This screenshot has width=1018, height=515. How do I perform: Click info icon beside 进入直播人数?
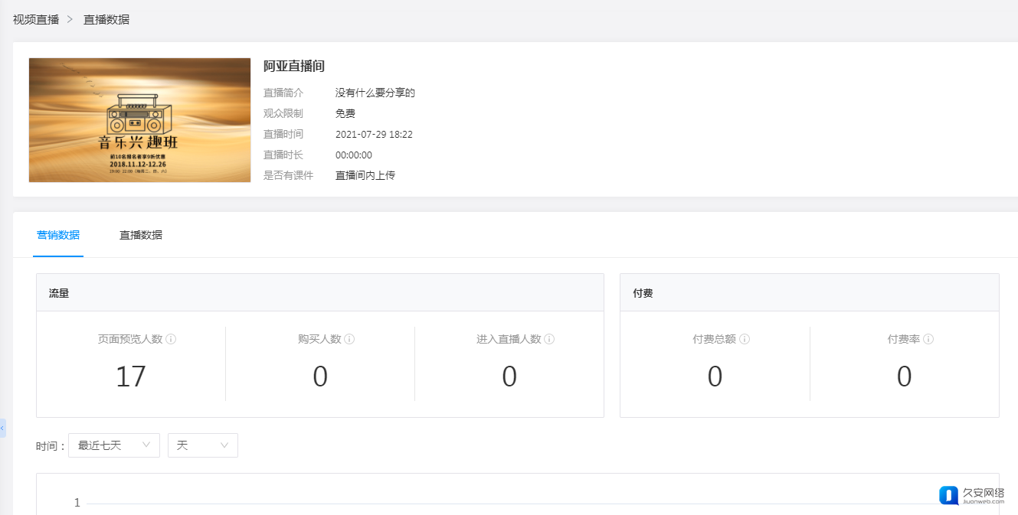point(549,339)
